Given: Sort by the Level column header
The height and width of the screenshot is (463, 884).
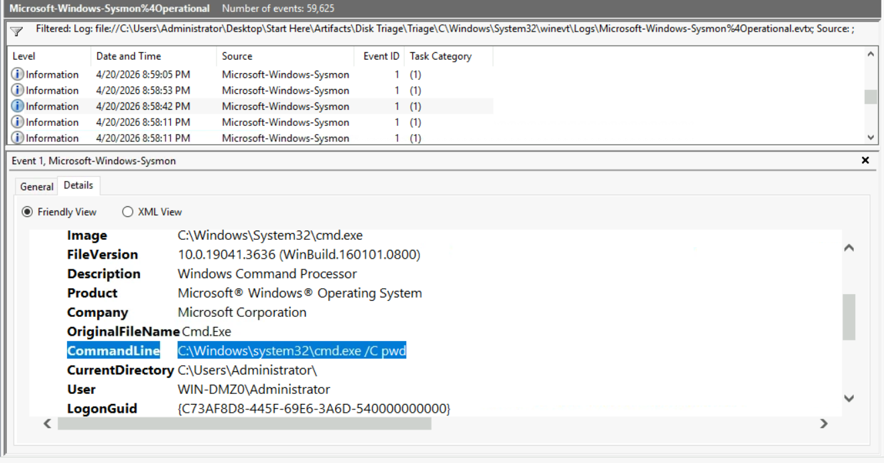Looking at the screenshot, I should click(50, 56).
